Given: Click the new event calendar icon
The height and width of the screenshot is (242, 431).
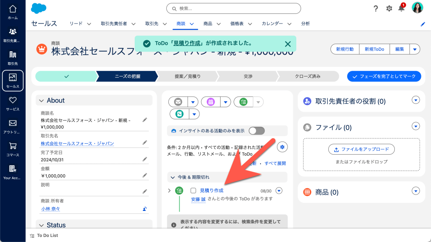Looking at the screenshot, I should [x=211, y=102].
